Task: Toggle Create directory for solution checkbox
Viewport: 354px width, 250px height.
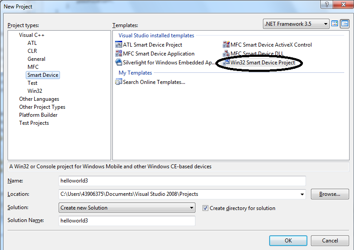Action: 205,208
